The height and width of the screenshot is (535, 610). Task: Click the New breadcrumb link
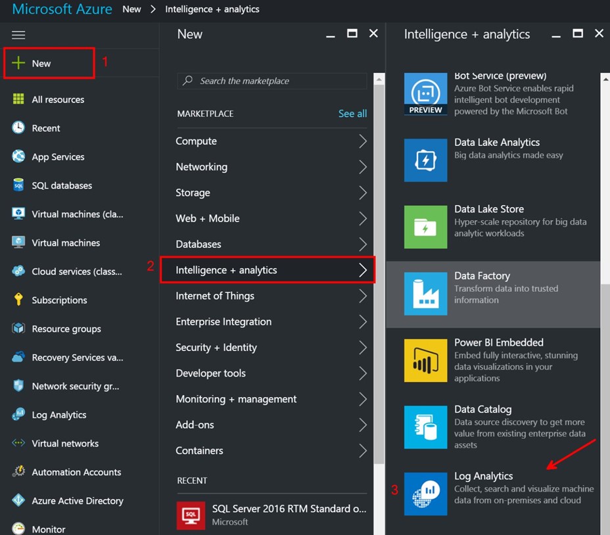(131, 9)
